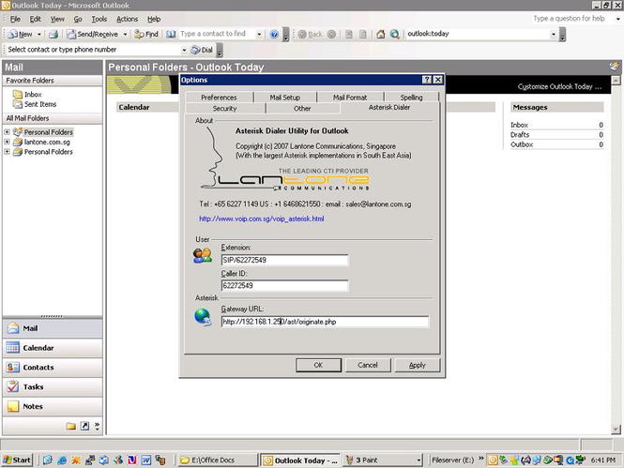Viewport: 624px width, 468px height.
Task: Expand first Personal Folders tree node
Action: tap(7, 131)
